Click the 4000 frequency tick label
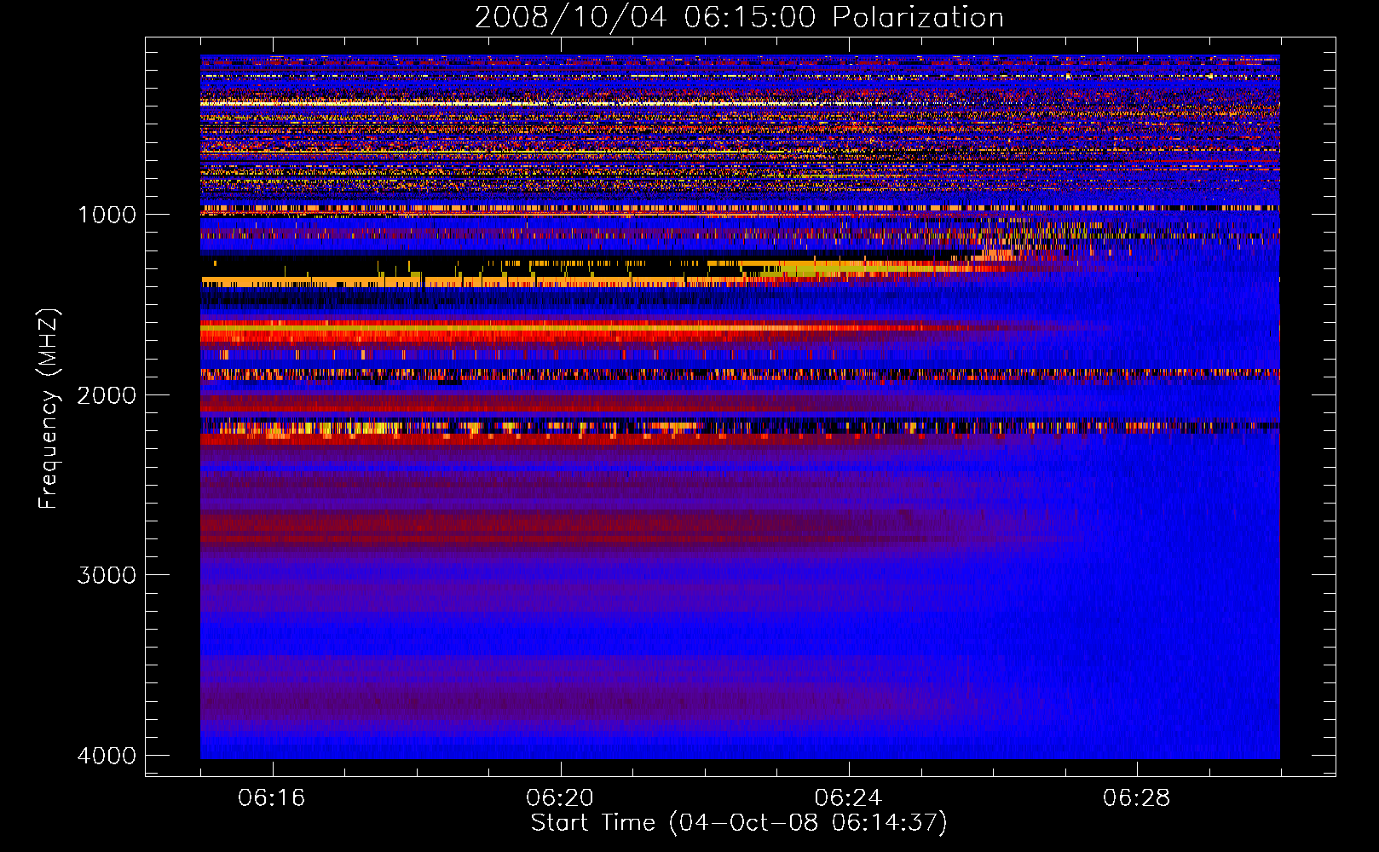Image resolution: width=1379 pixels, height=852 pixels. [107, 756]
